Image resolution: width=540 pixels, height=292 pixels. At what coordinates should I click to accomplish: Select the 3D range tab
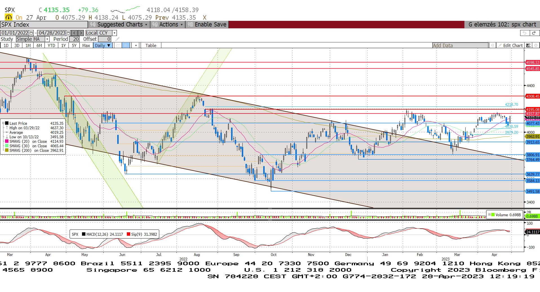point(17,45)
